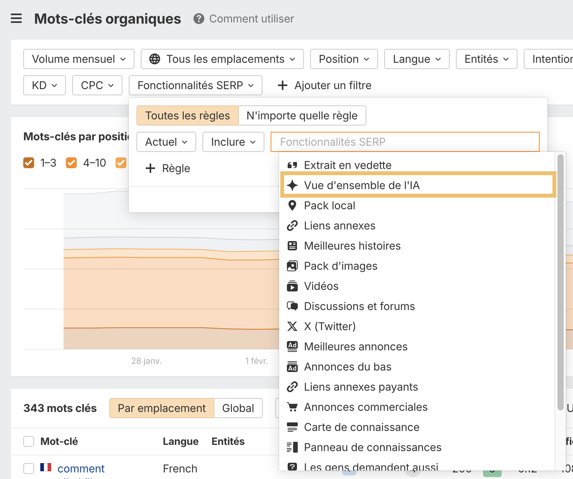Click the Annonces commerciales shopping cart icon
Image resolution: width=573 pixels, height=479 pixels.
click(292, 407)
